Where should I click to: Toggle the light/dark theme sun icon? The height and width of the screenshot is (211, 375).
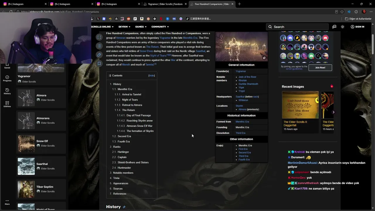pos(342,27)
